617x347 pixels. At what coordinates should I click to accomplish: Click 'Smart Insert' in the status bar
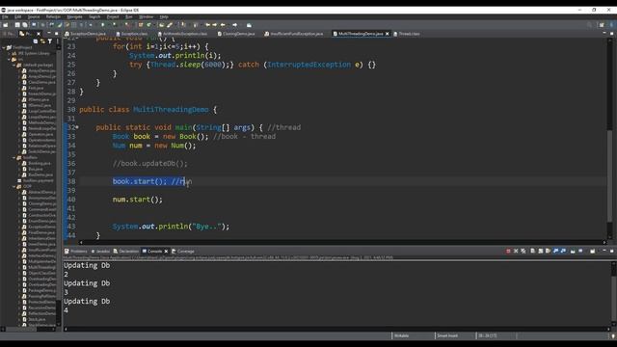click(x=447, y=335)
